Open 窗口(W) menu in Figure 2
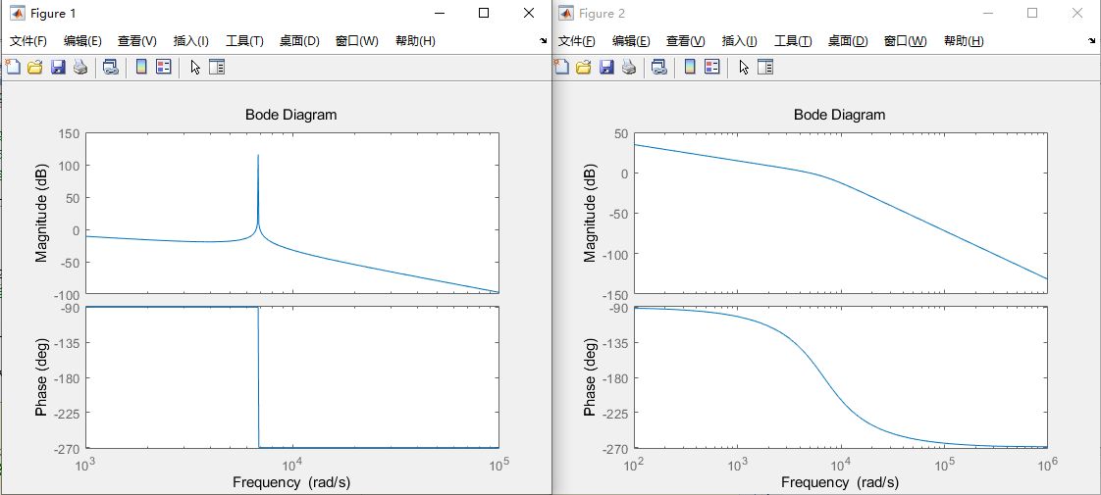1101x495 pixels. point(905,40)
